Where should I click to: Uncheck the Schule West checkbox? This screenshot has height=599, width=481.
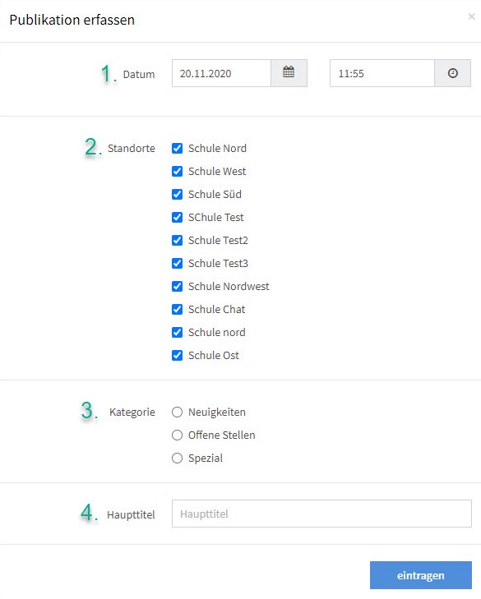click(x=177, y=171)
